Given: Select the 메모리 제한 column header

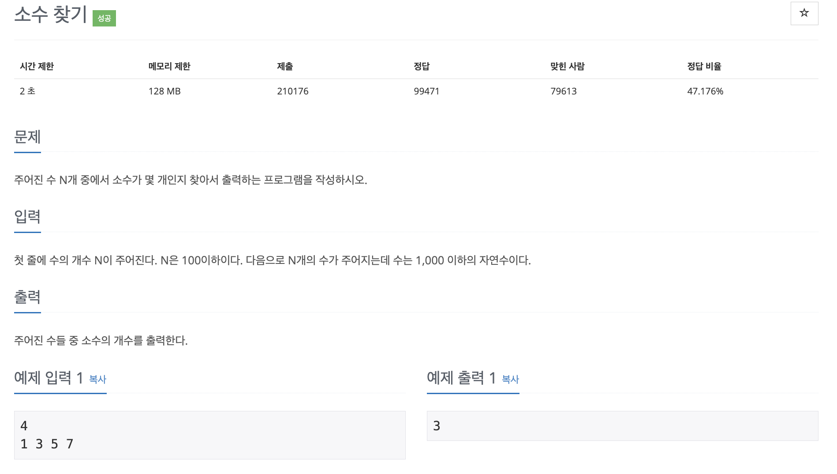Looking at the screenshot, I should click(169, 66).
